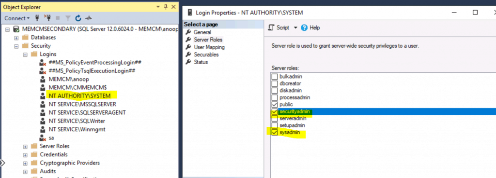Click disabled login icon beside ##MS_PolicyTsqlExecutionLogin##
The width and height of the screenshot is (496, 178).
tap(43, 71)
